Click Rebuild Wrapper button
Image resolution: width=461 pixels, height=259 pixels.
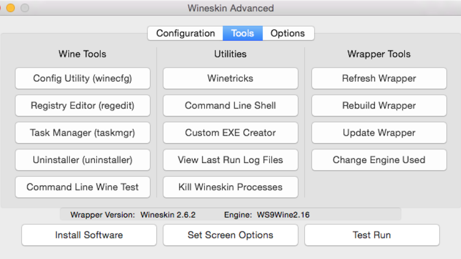point(379,106)
